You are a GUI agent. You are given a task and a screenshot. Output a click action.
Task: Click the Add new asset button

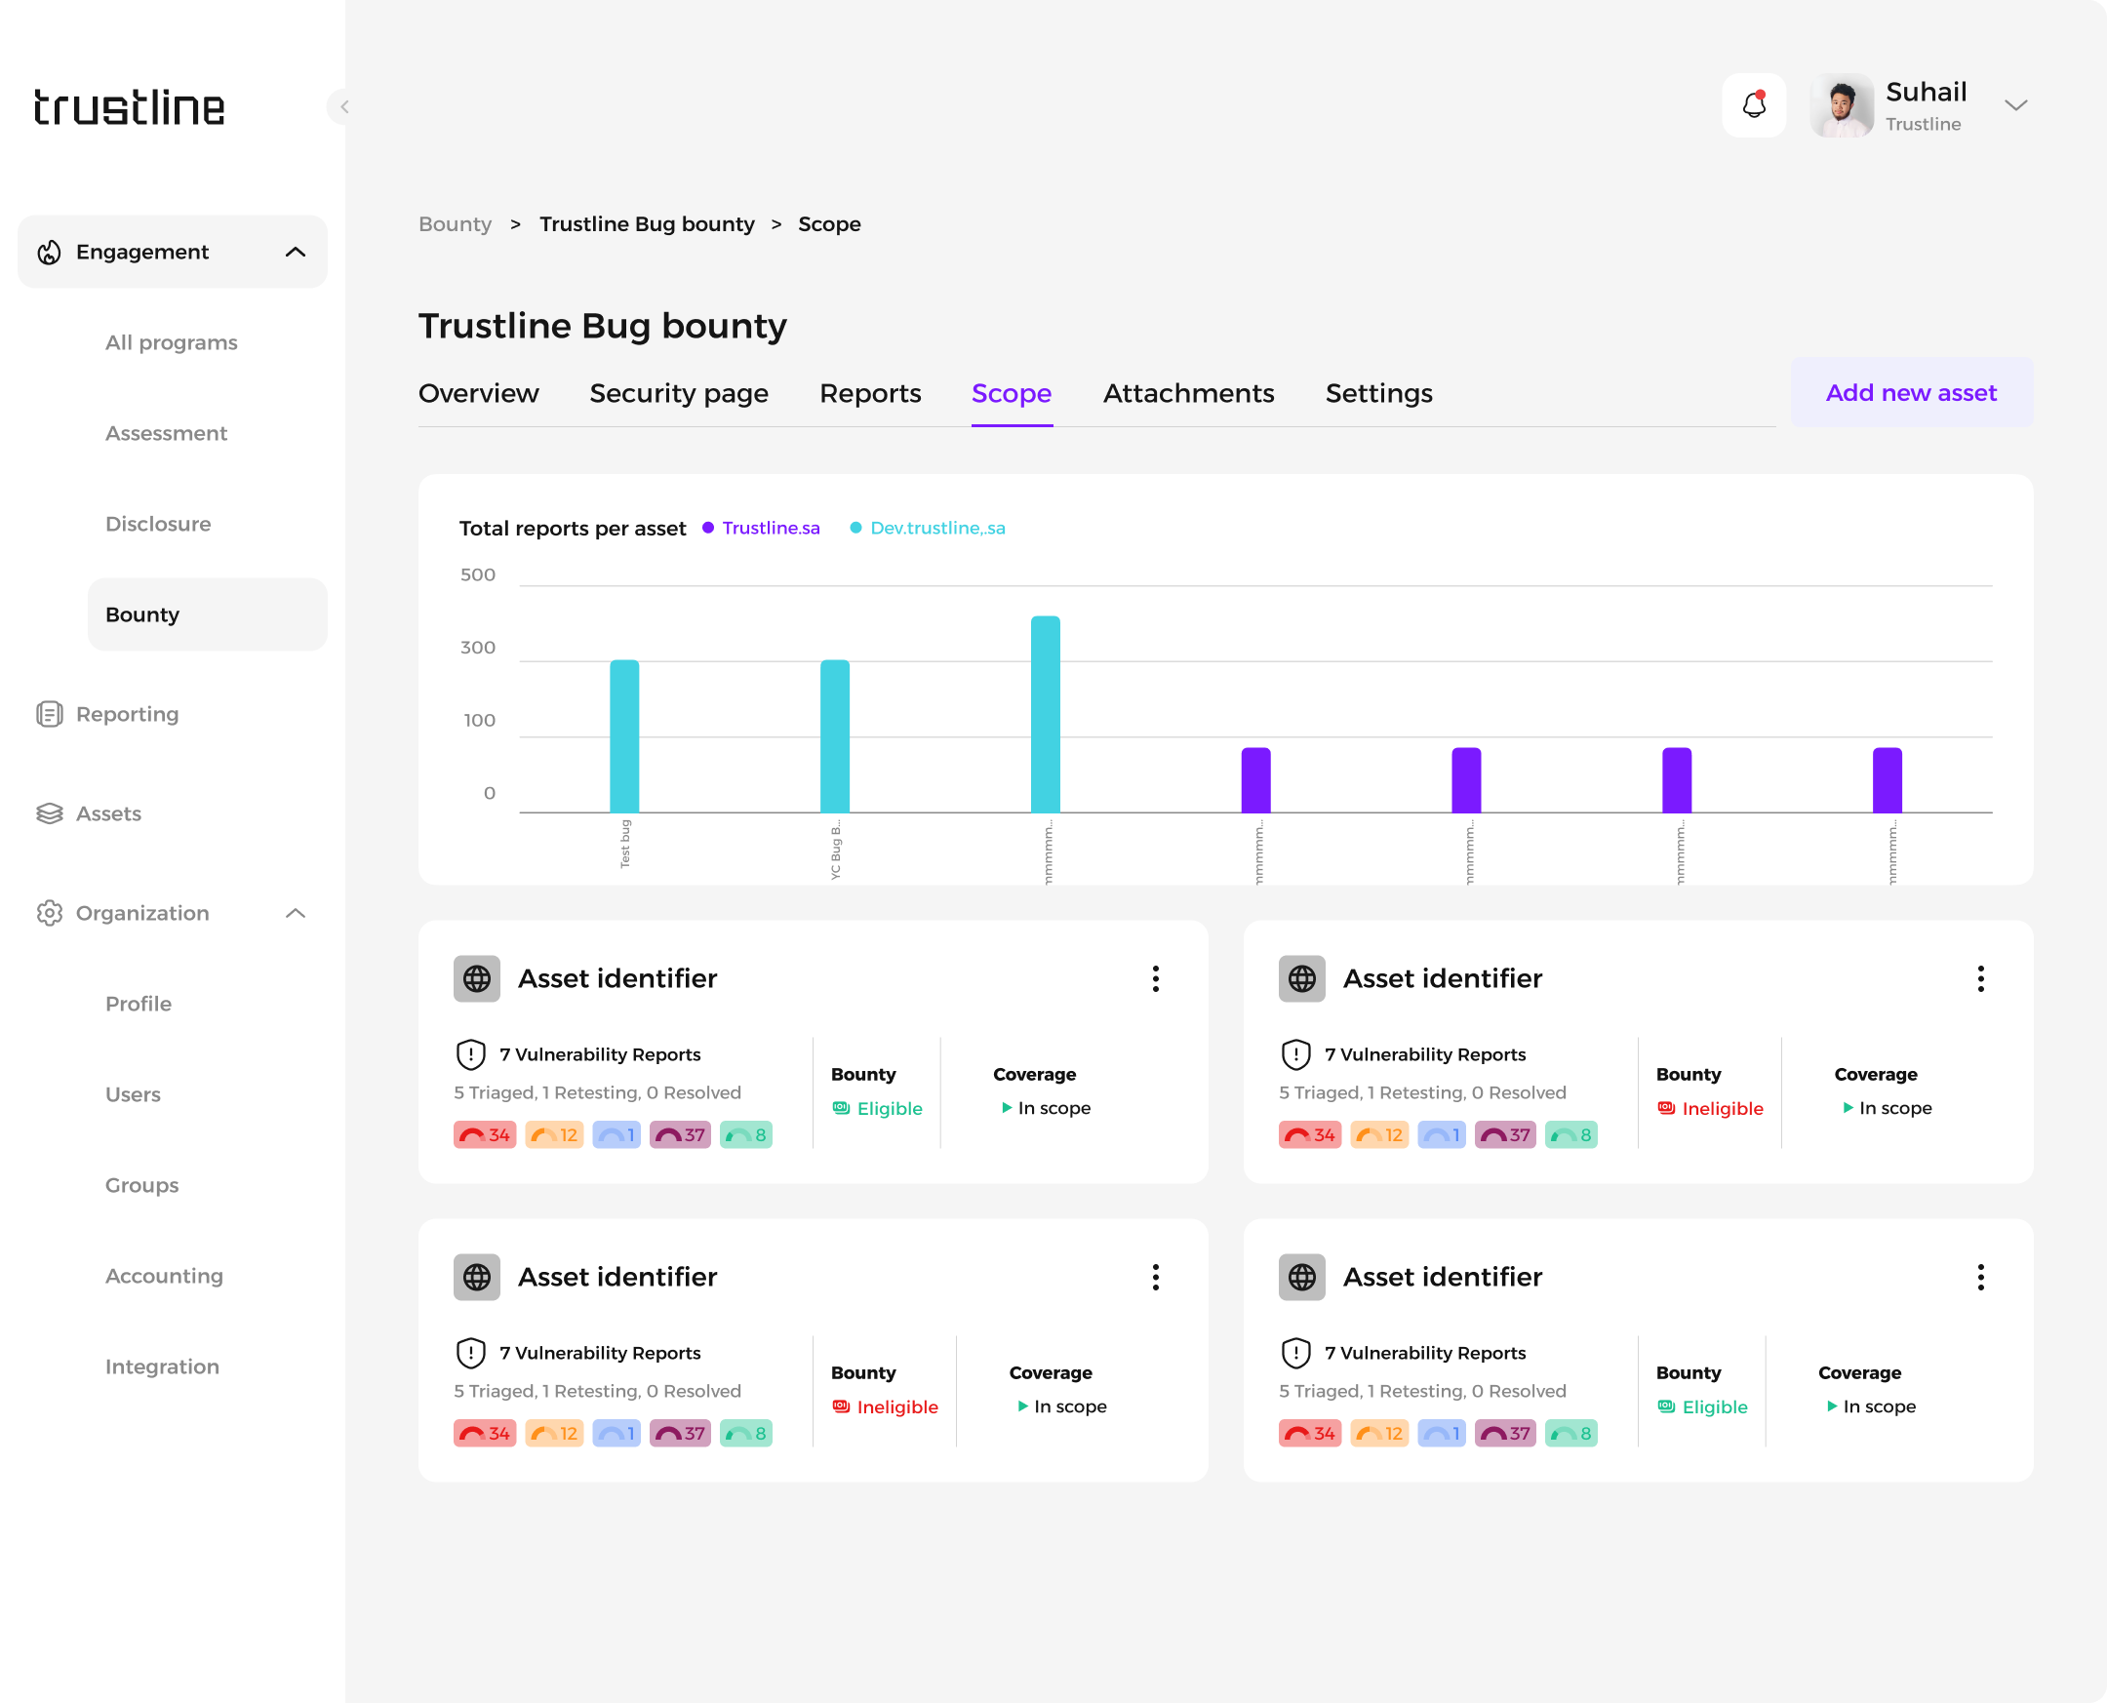point(1910,392)
